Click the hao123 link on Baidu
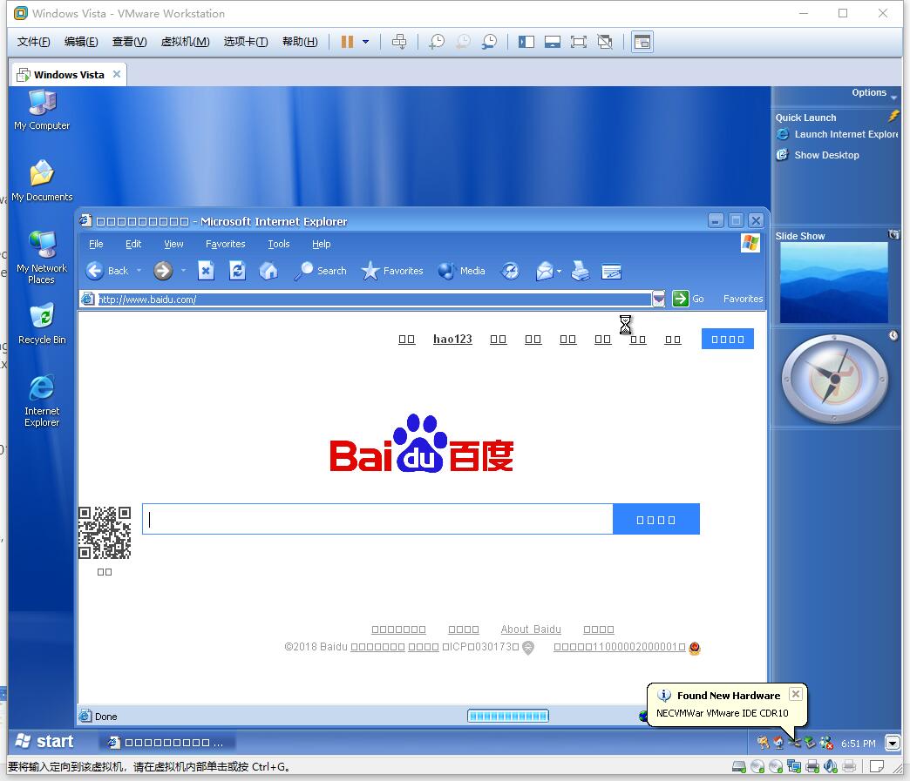Screen dimensions: 910x781 (452, 340)
